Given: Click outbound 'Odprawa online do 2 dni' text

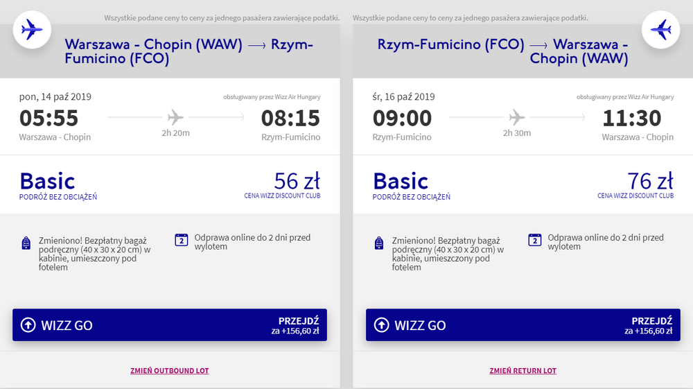Looking at the screenshot, I should pos(252,242).
